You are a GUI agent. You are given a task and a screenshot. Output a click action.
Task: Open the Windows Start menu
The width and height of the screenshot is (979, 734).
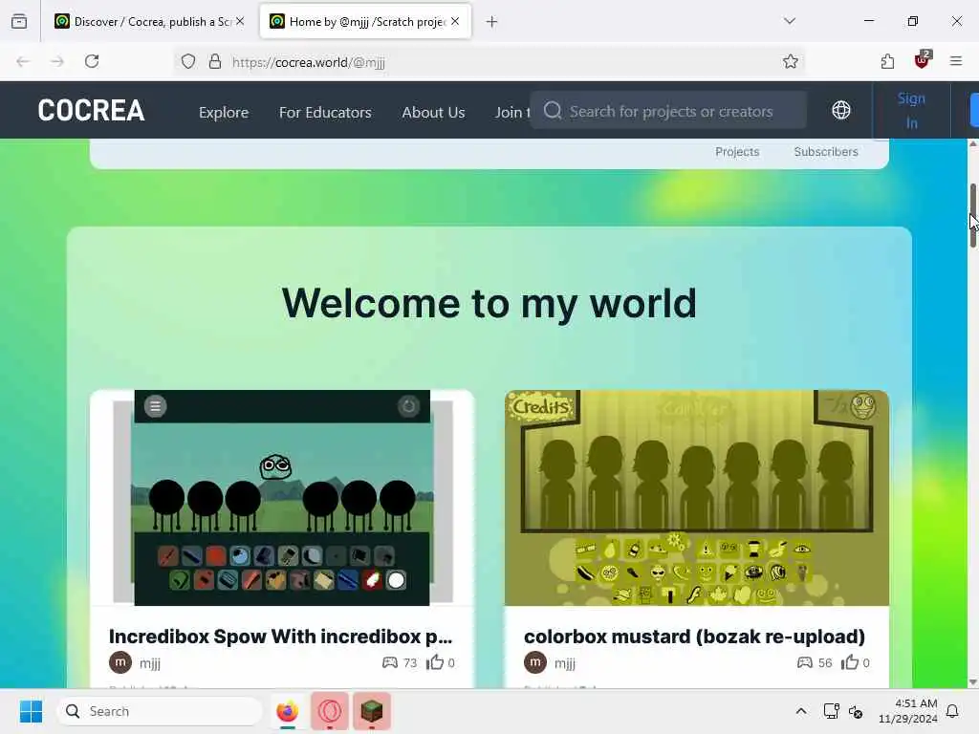coord(32,711)
